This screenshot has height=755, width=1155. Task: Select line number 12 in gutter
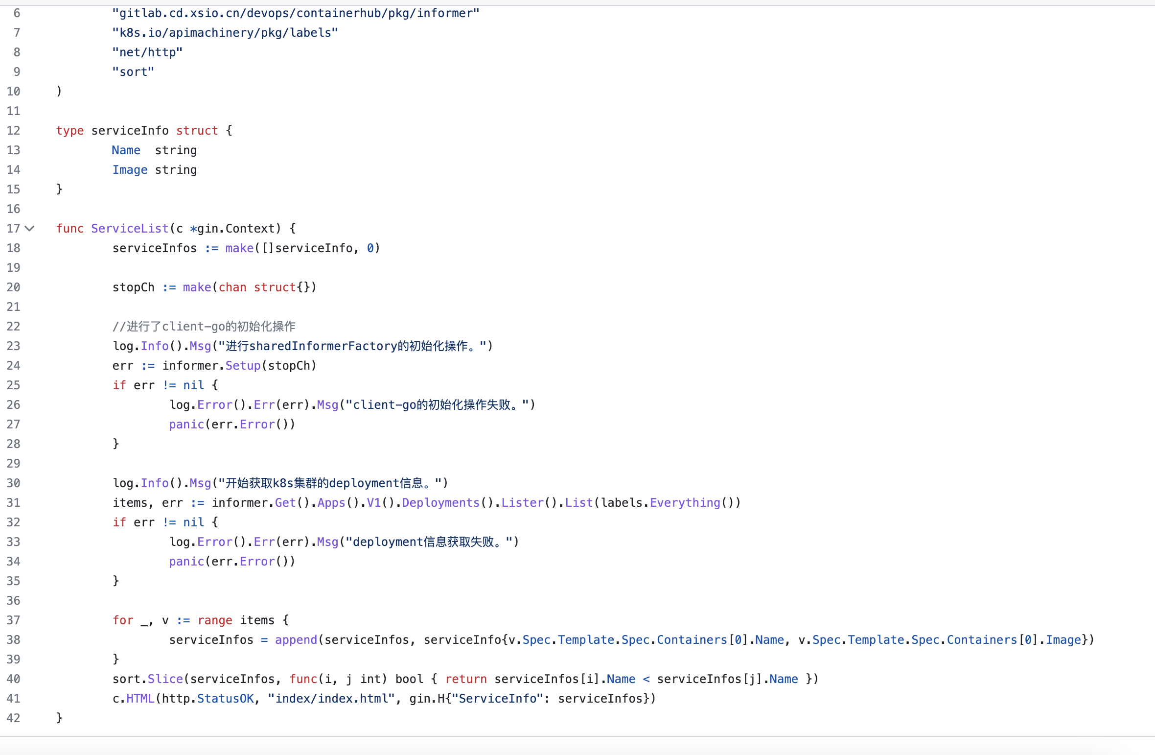click(x=13, y=131)
